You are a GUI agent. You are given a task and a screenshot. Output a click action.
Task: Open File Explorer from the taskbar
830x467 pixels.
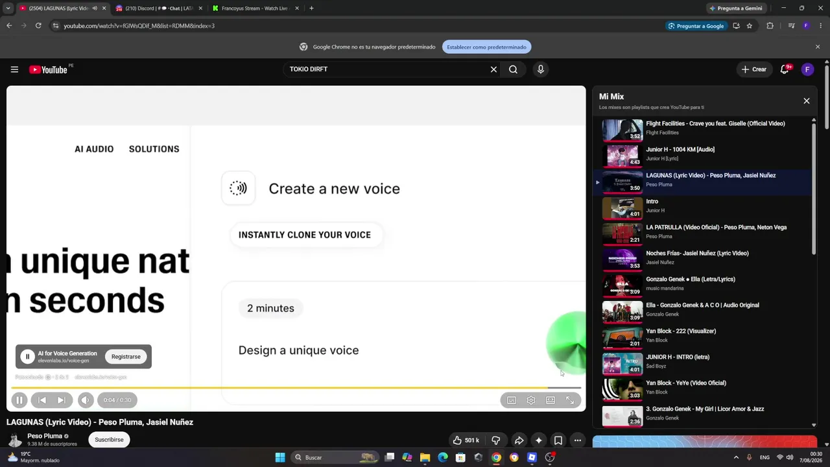(x=425, y=457)
